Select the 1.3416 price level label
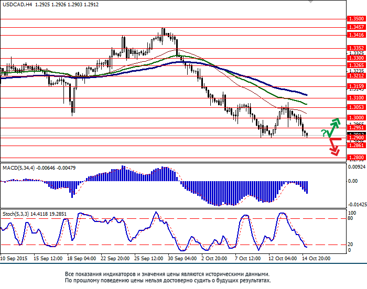The image size is (367, 289). point(357,35)
